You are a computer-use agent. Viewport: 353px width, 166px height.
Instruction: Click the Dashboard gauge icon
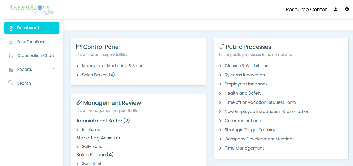pos(11,28)
